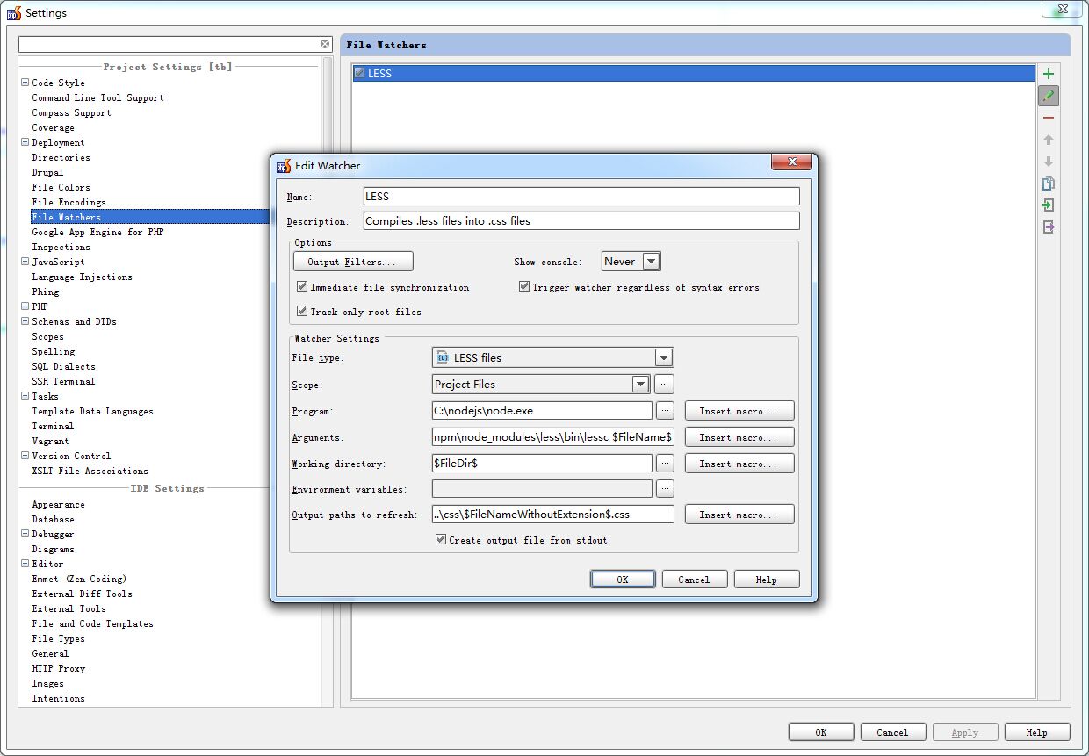Browse for the Program path
Image resolution: width=1089 pixels, height=756 pixels.
pyautogui.click(x=665, y=410)
